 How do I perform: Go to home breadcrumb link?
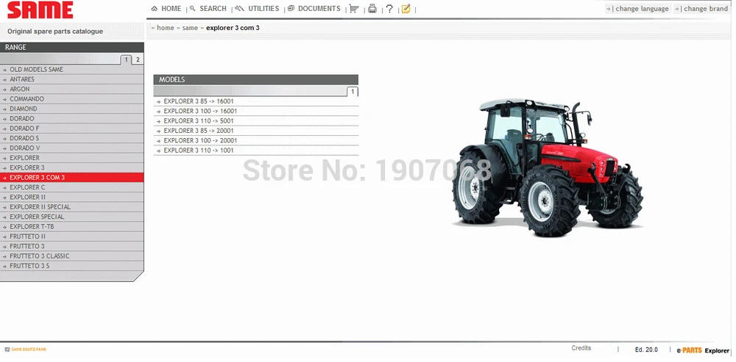pos(165,28)
